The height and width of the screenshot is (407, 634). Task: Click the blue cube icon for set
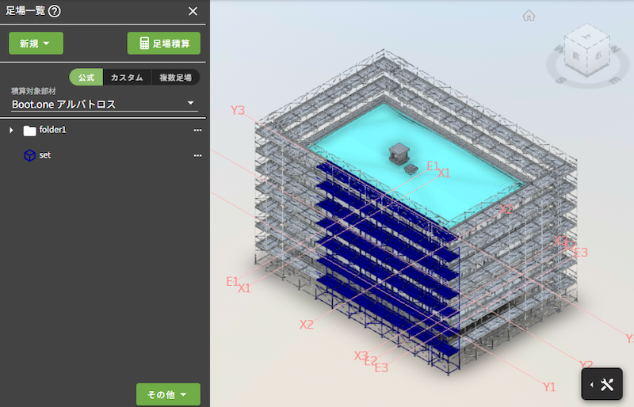pos(29,155)
